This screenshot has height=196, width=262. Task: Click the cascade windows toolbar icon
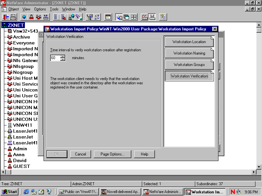tap(126, 17)
